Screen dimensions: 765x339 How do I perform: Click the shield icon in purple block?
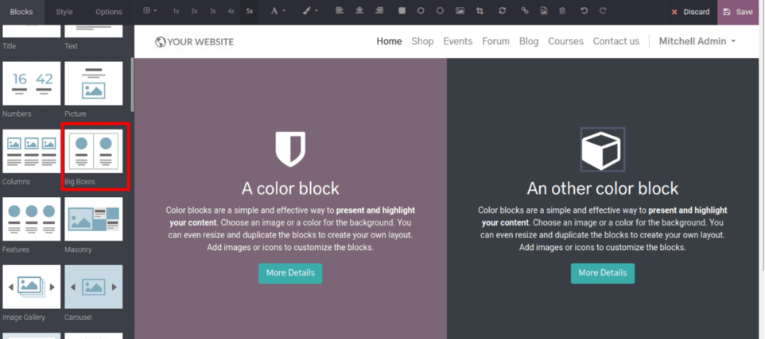pyautogui.click(x=290, y=149)
